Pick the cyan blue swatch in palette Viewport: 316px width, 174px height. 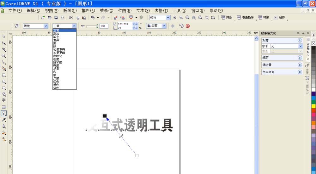tap(313, 98)
